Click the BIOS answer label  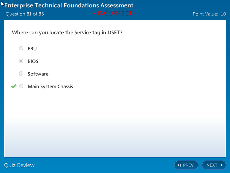pos(33,61)
